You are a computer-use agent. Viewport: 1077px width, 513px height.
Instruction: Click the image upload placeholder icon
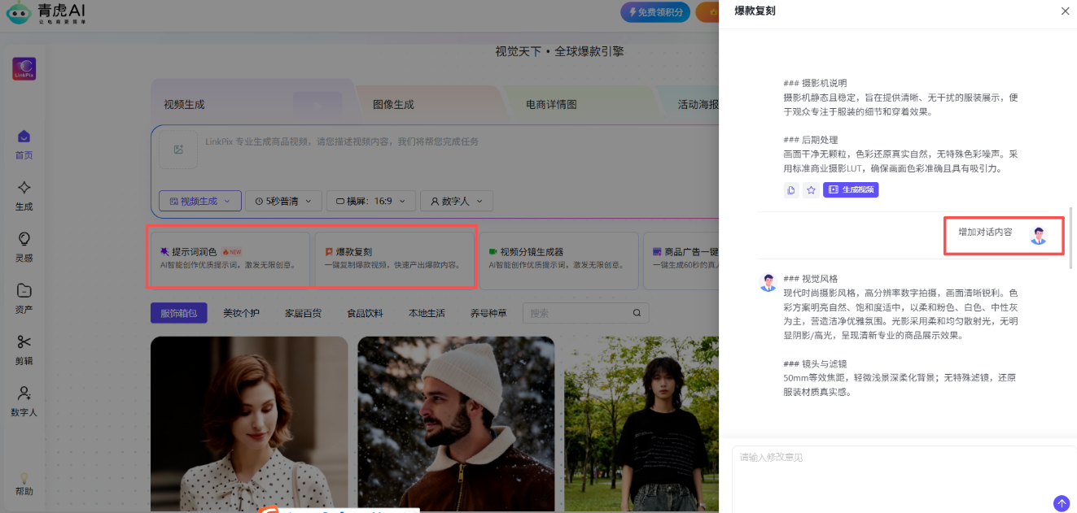coord(177,150)
